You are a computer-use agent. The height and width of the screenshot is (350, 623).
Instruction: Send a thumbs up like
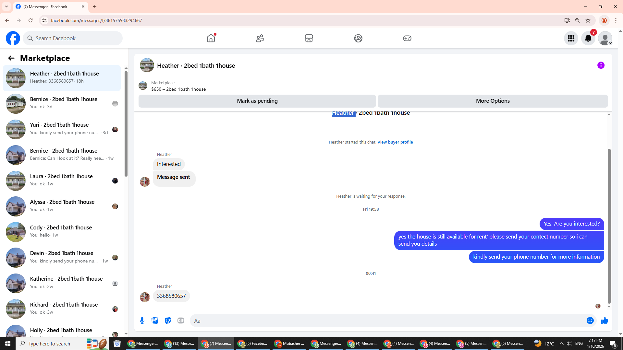[604, 321]
